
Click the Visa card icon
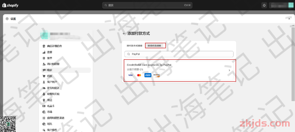130,75
